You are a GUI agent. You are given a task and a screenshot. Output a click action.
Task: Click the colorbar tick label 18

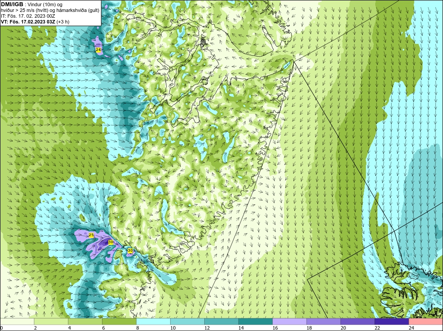pyautogui.click(x=309, y=328)
